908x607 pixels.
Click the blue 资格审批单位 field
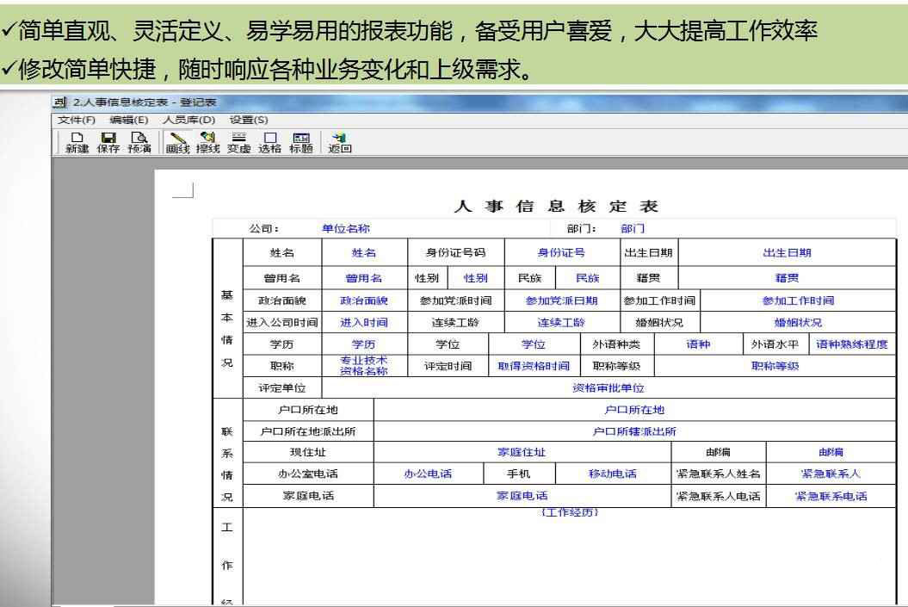coord(608,387)
